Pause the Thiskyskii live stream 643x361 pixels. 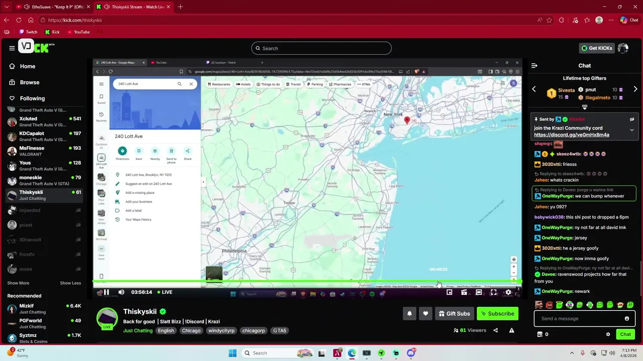click(106, 292)
